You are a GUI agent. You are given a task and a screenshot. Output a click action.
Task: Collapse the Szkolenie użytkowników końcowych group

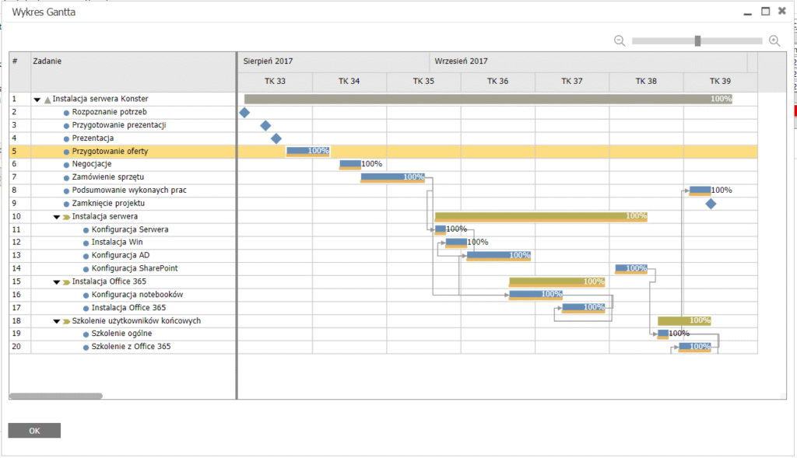pos(57,321)
